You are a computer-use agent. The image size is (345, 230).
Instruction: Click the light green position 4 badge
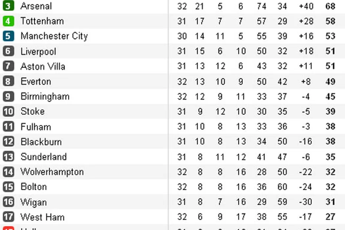[8, 21]
